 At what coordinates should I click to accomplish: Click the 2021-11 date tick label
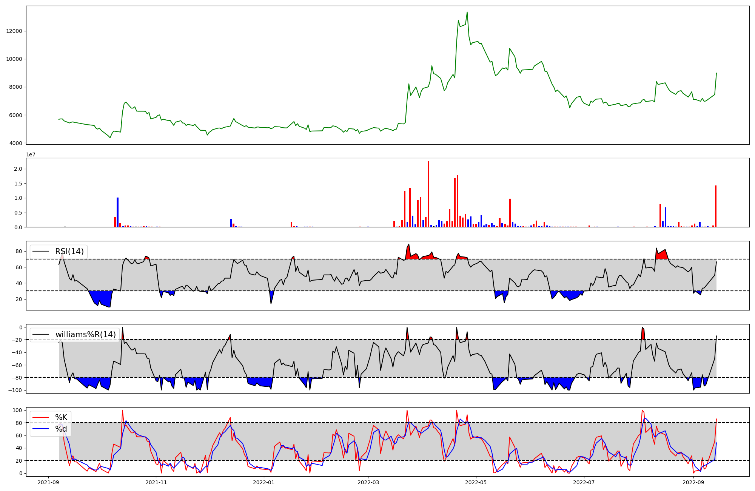pos(156,482)
